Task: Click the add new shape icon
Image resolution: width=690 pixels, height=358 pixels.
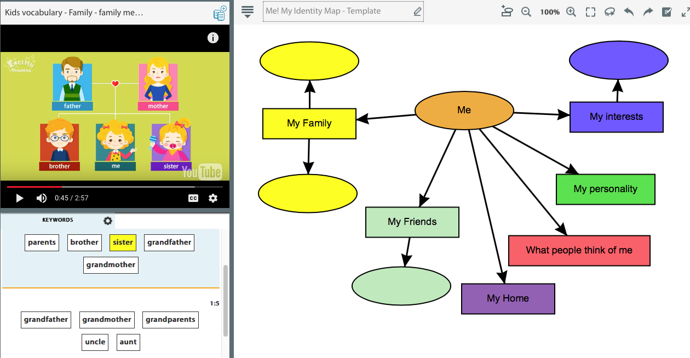Action: click(507, 11)
